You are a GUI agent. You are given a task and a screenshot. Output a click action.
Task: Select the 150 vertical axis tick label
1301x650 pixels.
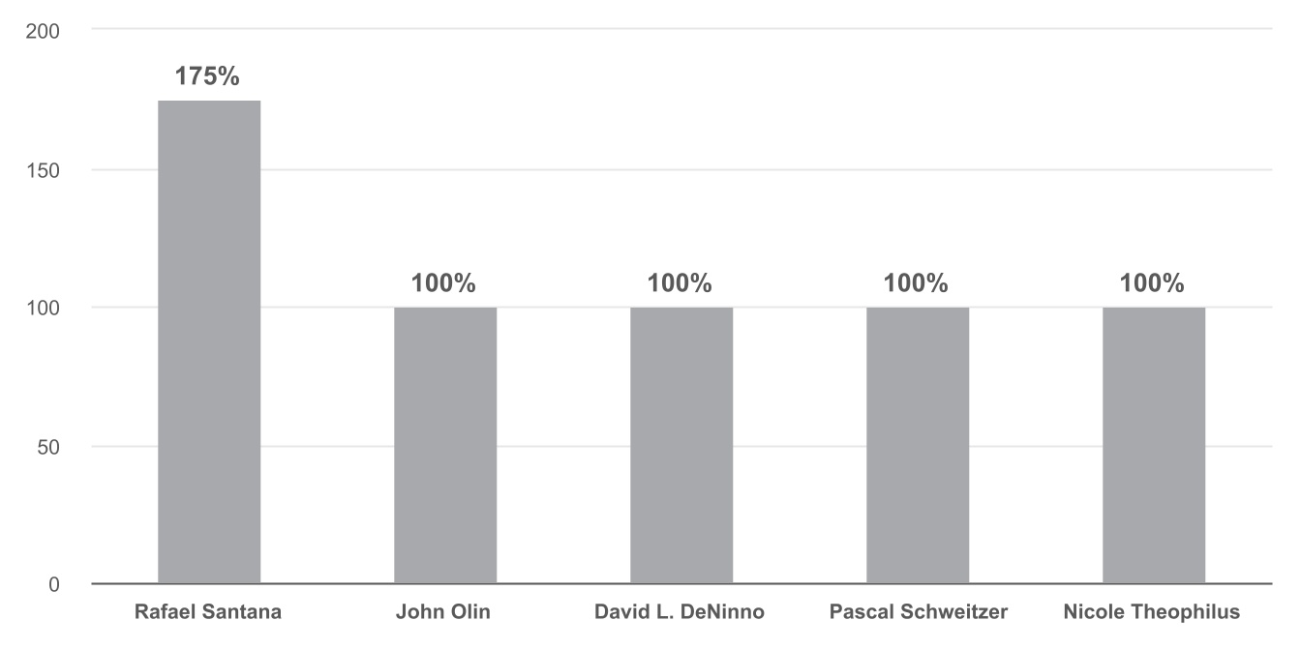point(43,170)
